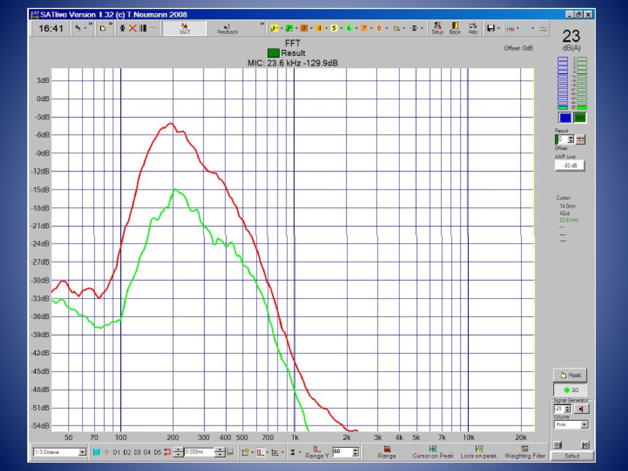The image size is (628, 471).
Task: Adjust the signal generator volume spinner
Action: (567, 409)
